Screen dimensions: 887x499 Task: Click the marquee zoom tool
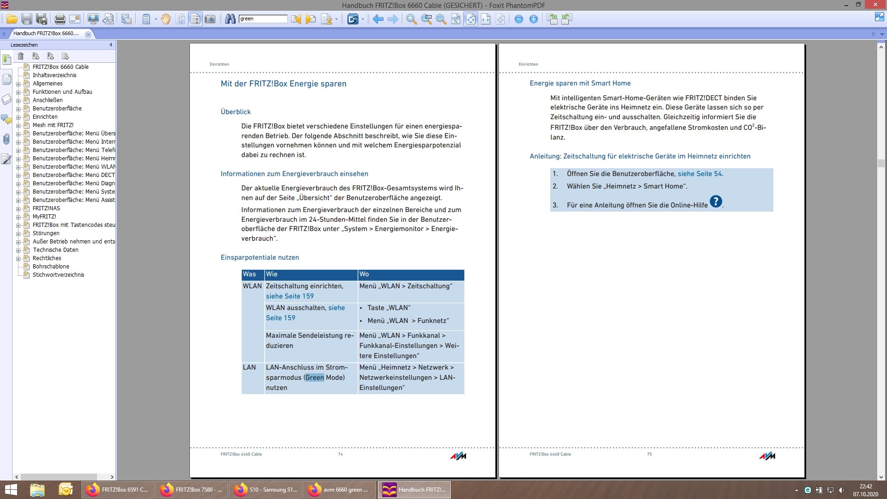[426, 19]
